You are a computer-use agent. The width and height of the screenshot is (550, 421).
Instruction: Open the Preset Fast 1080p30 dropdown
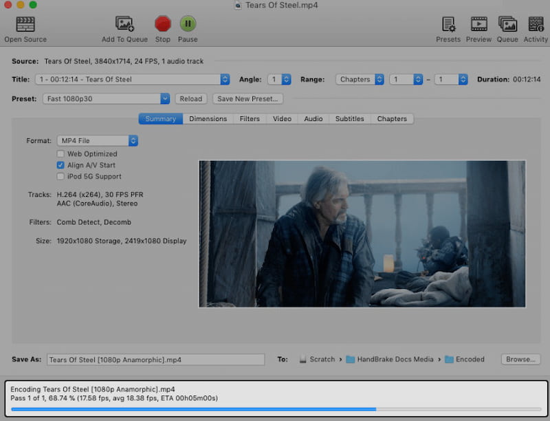106,98
